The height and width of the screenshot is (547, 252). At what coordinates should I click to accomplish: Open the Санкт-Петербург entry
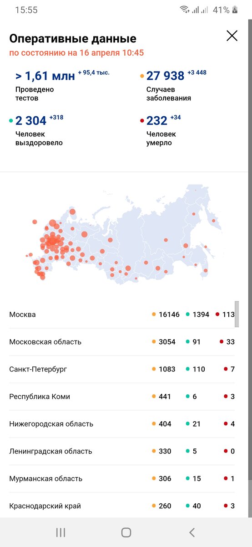[122, 369]
